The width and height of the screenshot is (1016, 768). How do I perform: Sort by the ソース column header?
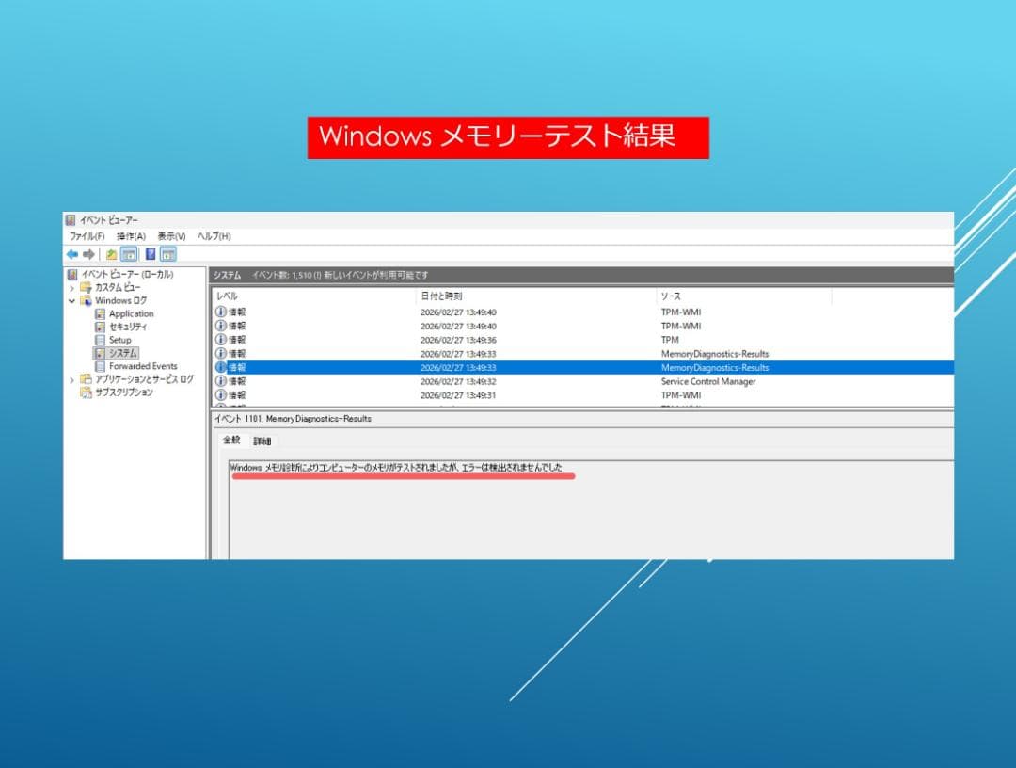point(743,296)
